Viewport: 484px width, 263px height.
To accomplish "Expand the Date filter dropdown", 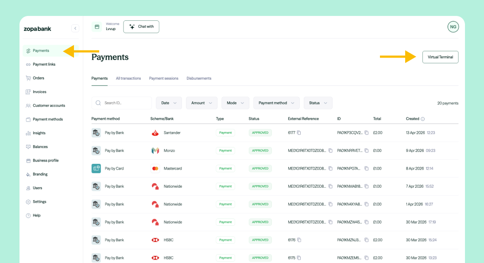I will (x=169, y=103).
